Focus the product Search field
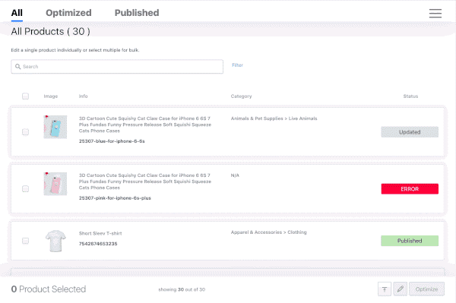456x303 pixels. 117,67
